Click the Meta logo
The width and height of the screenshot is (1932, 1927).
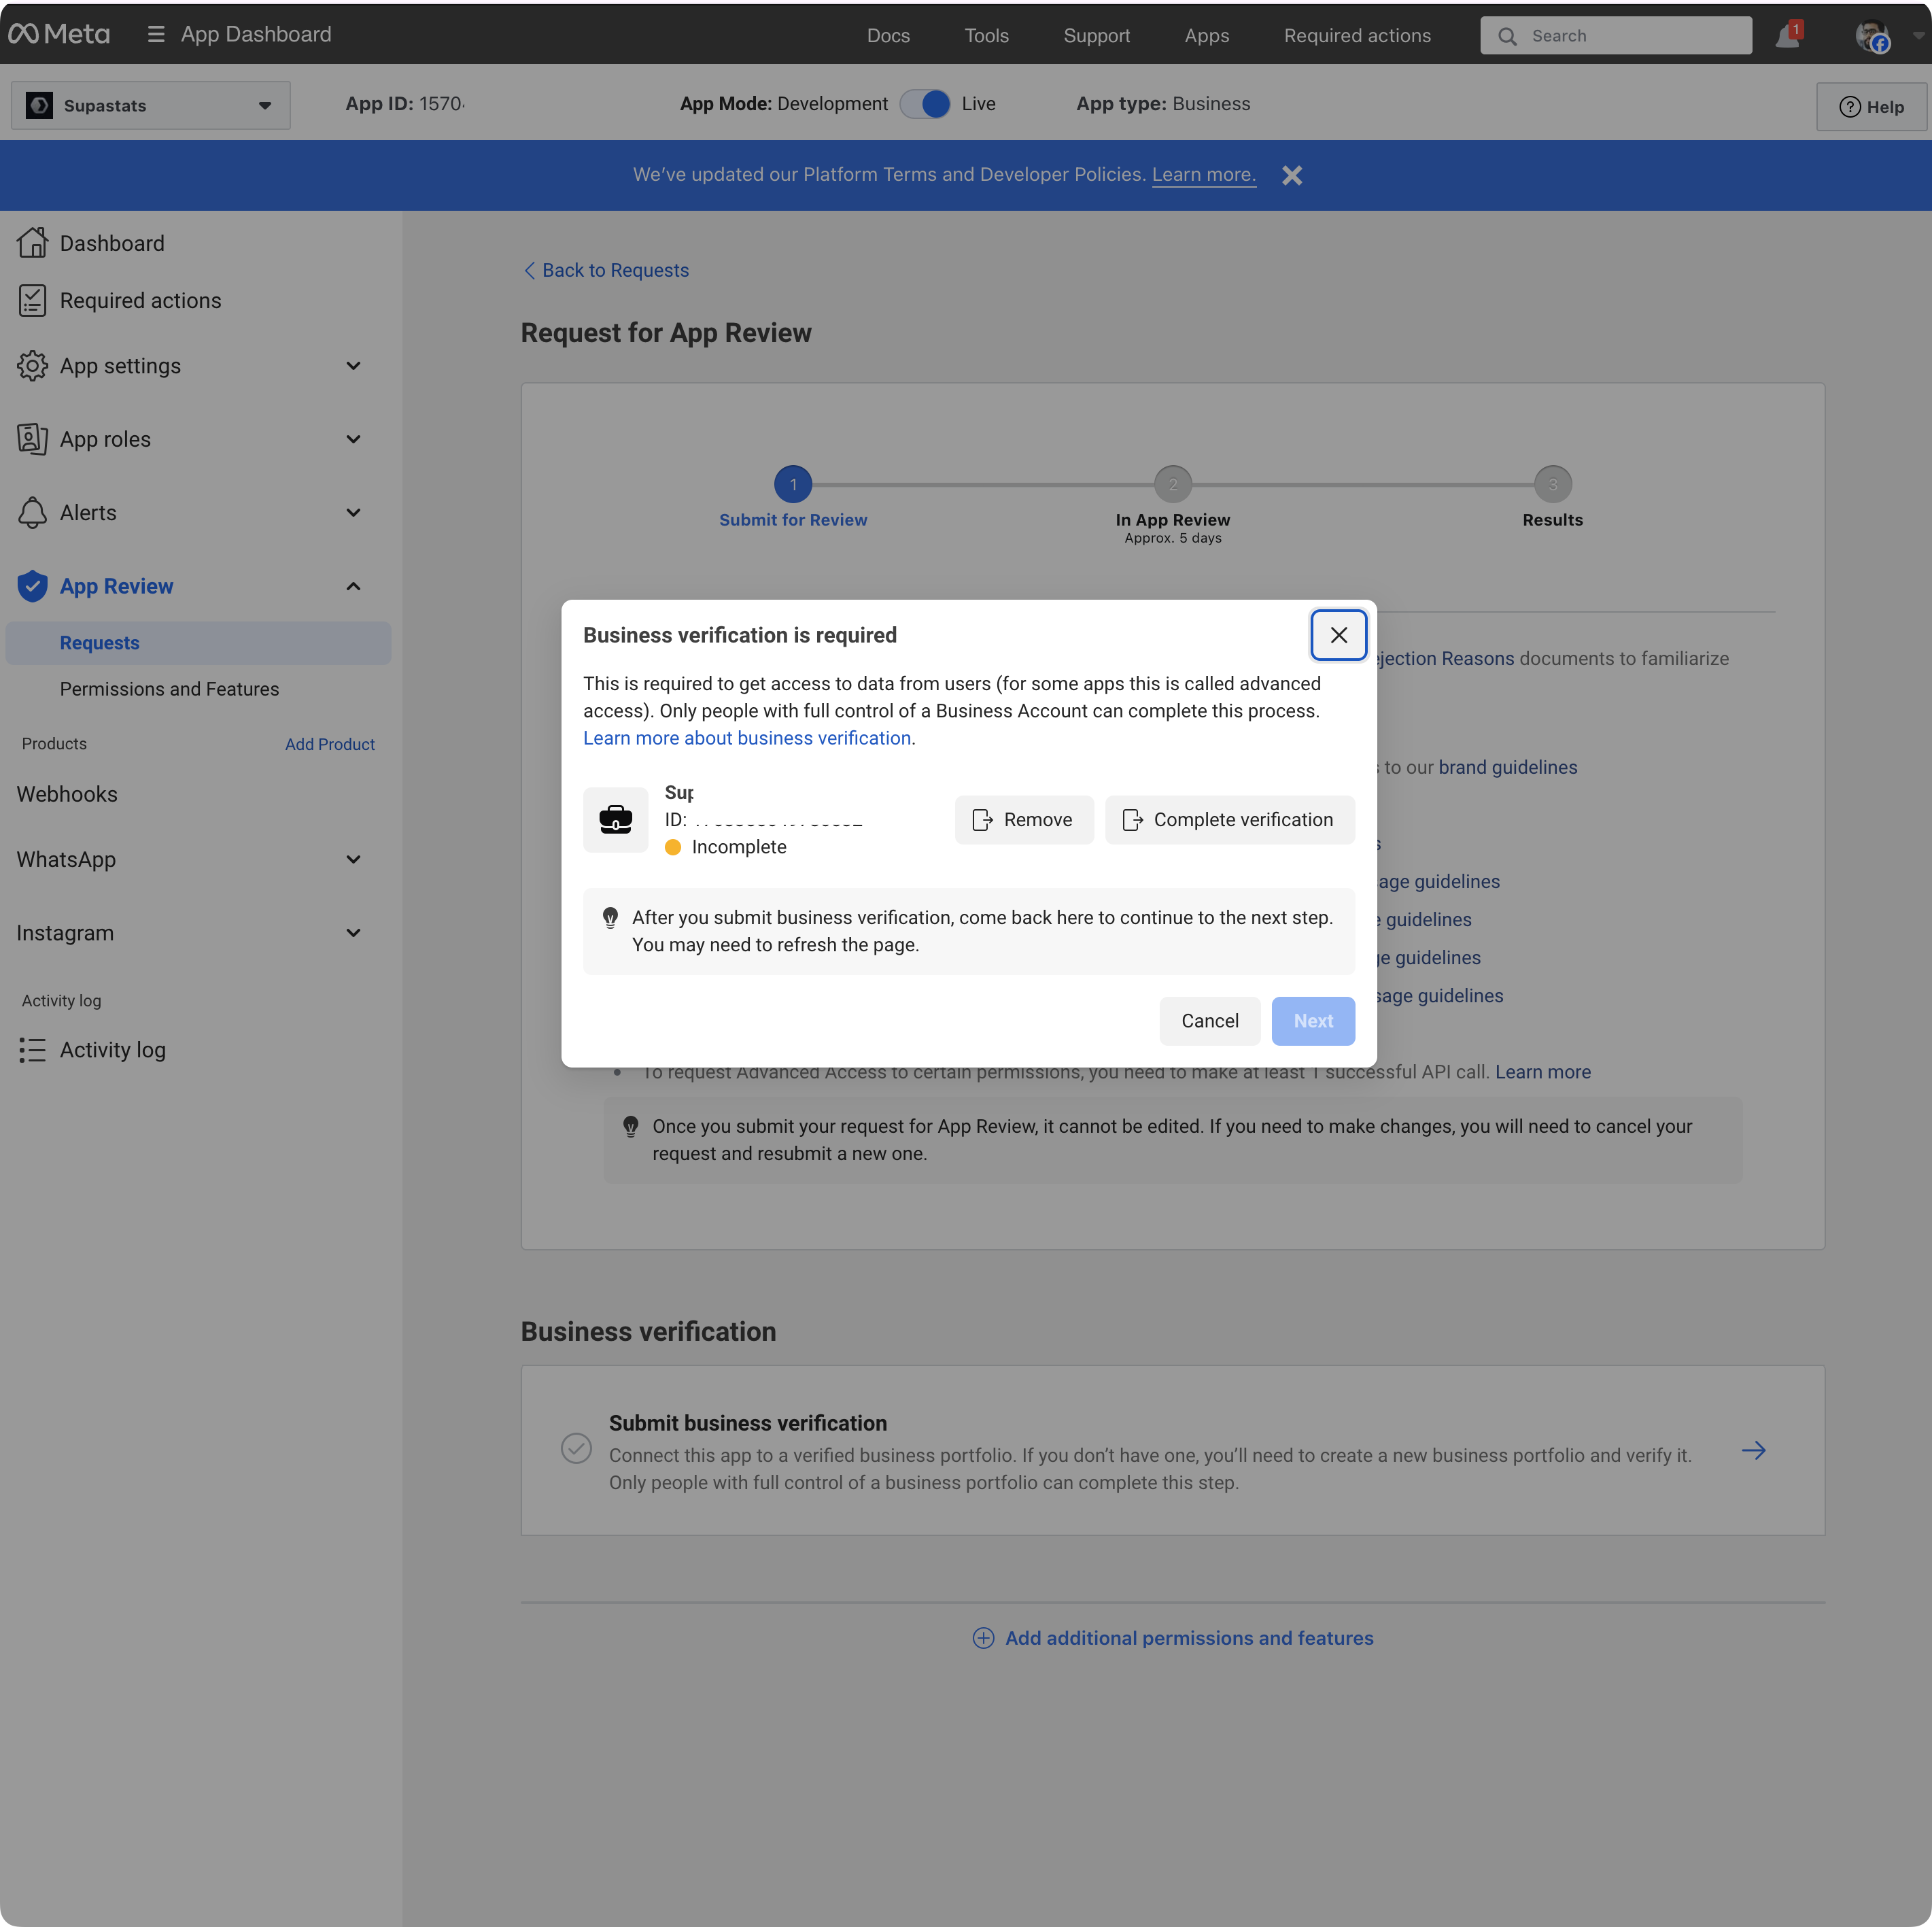point(59,34)
